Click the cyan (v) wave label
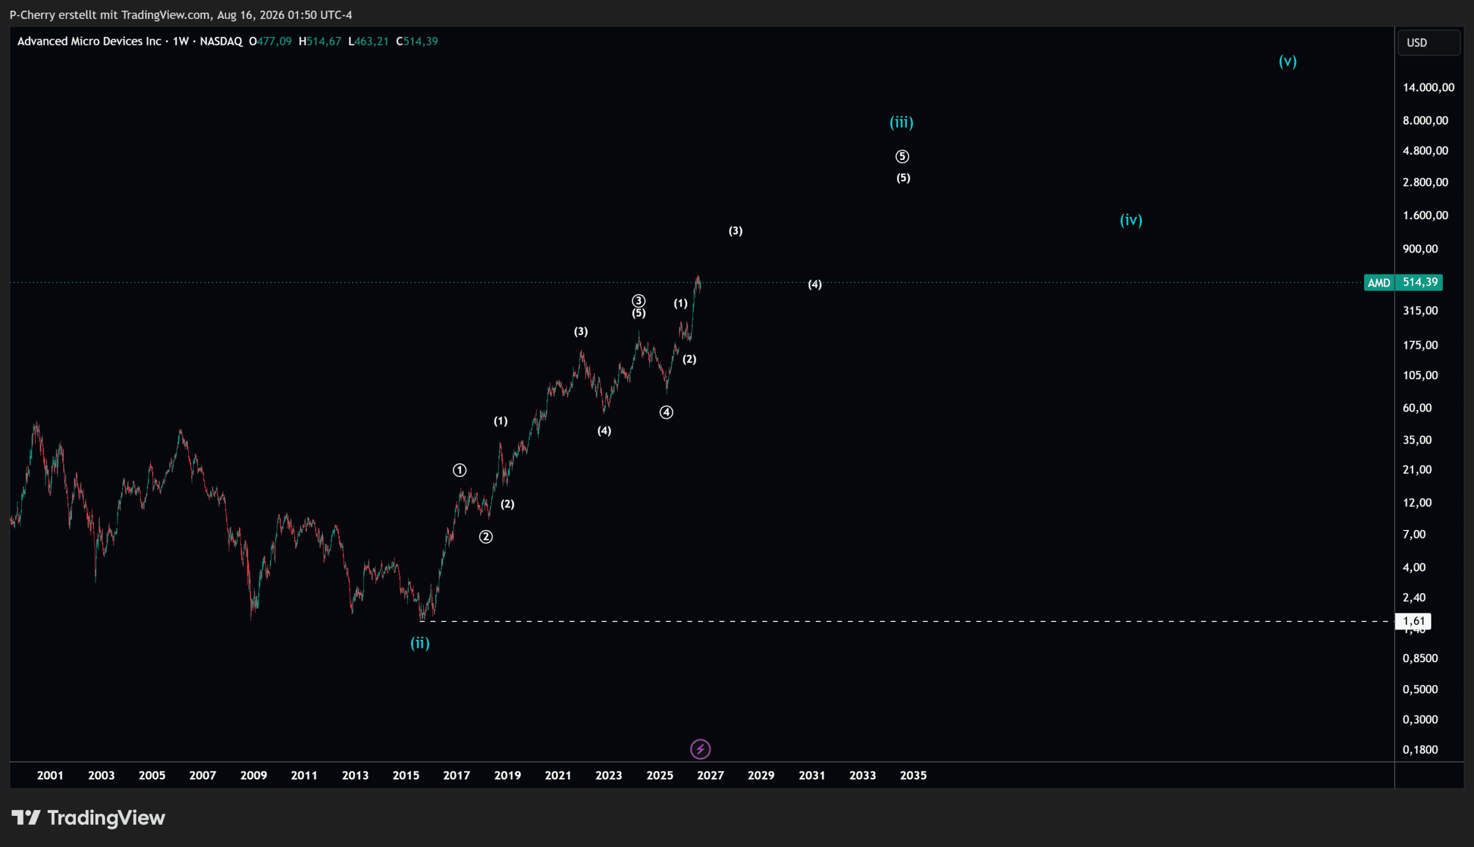Image resolution: width=1474 pixels, height=847 pixels. 1288,61
